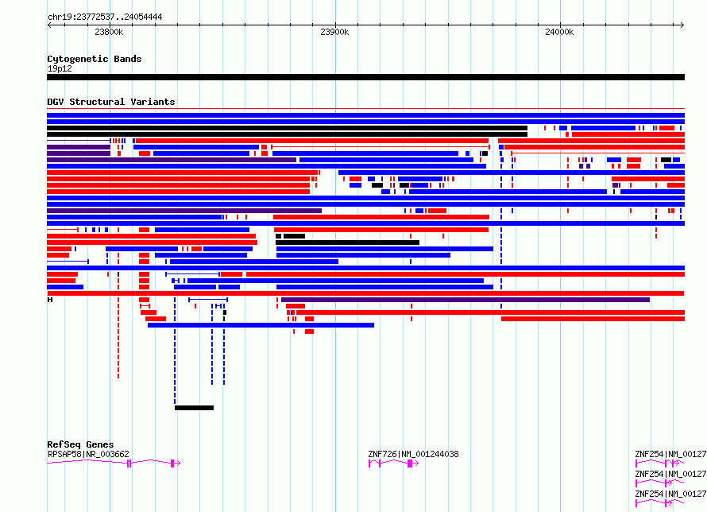Click the chr19:23772537..24054444 coordinate label

coord(105,17)
